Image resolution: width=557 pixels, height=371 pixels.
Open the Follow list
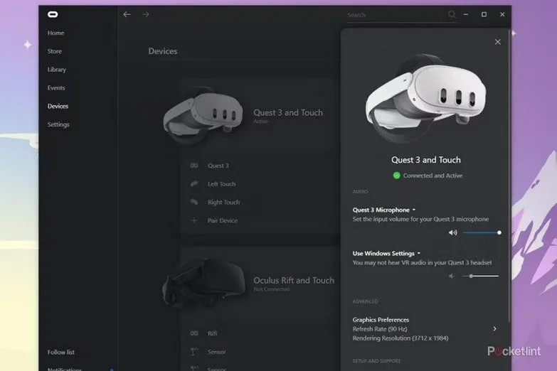click(60, 352)
